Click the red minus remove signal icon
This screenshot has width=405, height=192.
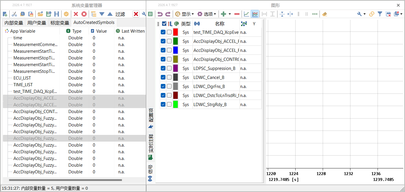(237, 14)
